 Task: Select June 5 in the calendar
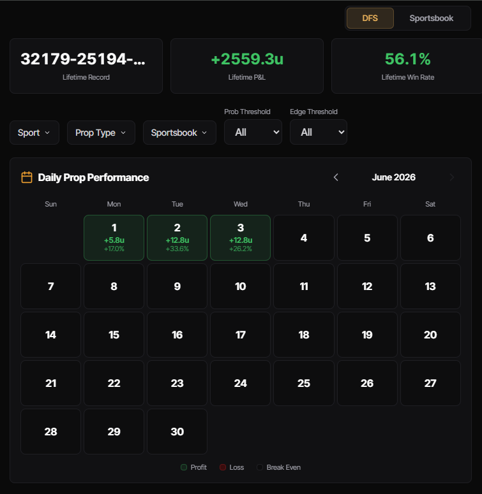tap(367, 238)
